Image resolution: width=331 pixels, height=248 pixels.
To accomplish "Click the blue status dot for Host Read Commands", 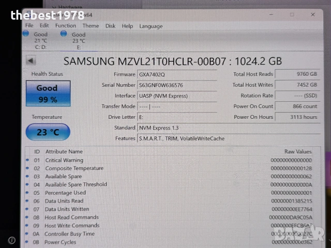I will coord(27,217).
